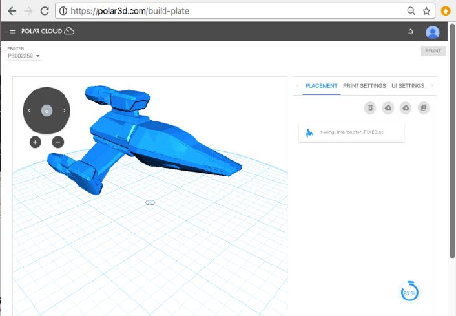Click the first cloud upload icon
Viewport: 456px width, 316px height.
[x=388, y=108]
